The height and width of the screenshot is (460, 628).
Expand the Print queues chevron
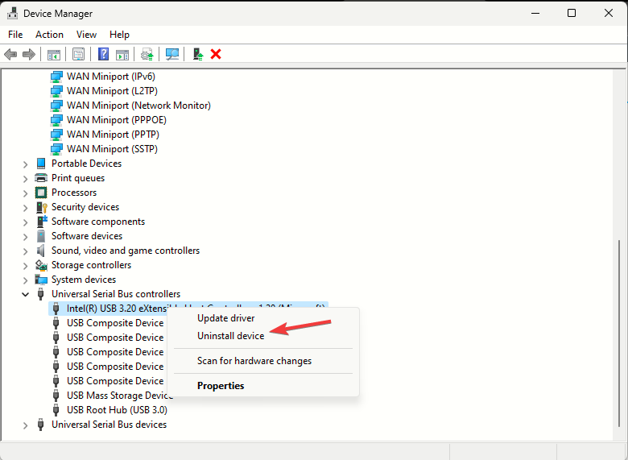[x=25, y=178]
